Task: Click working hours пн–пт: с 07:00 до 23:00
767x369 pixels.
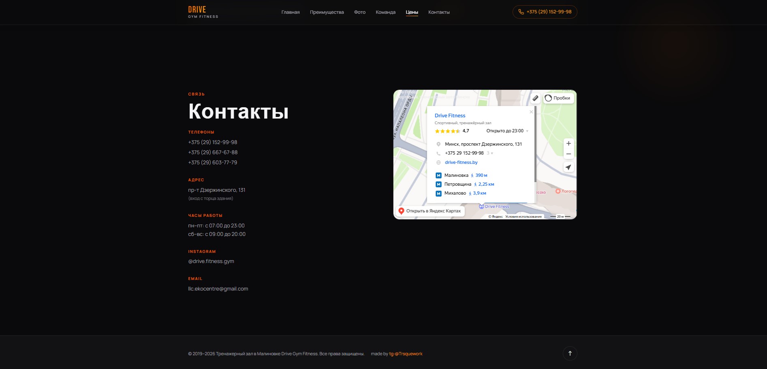Action: (x=216, y=226)
